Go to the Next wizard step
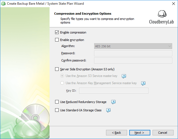Image resolution: width=178 pixels, height=139 pixels. pos(140,133)
